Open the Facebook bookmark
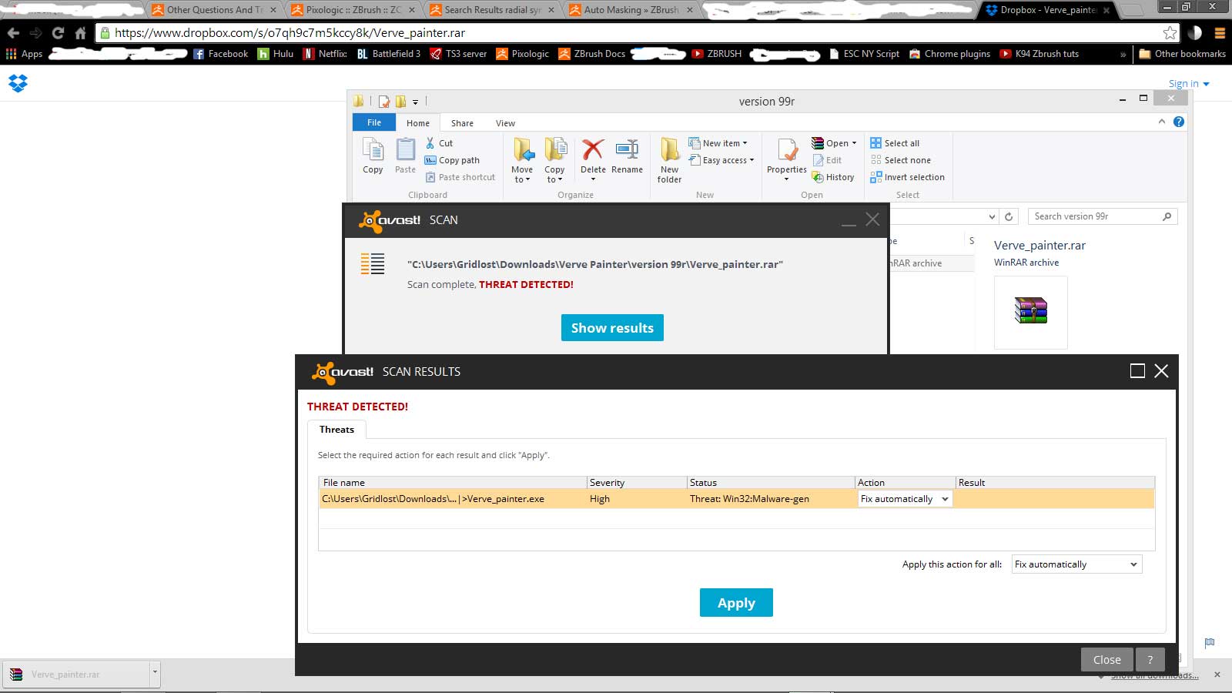The width and height of the screenshot is (1232, 693). click(220, 54)
